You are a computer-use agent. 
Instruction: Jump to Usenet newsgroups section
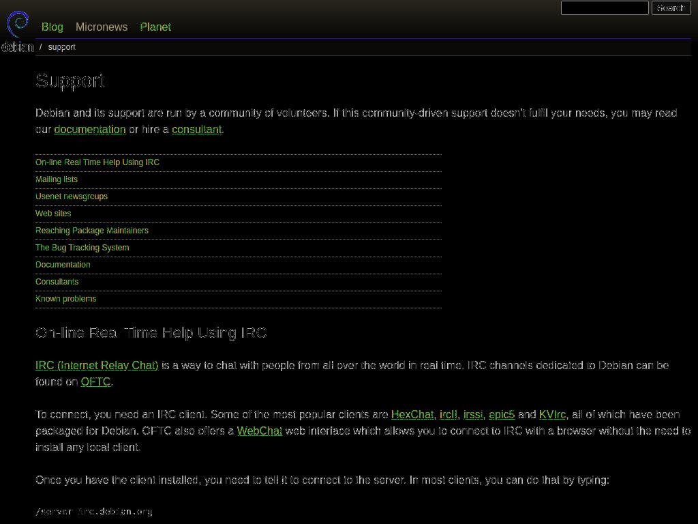tap(72, 196)
